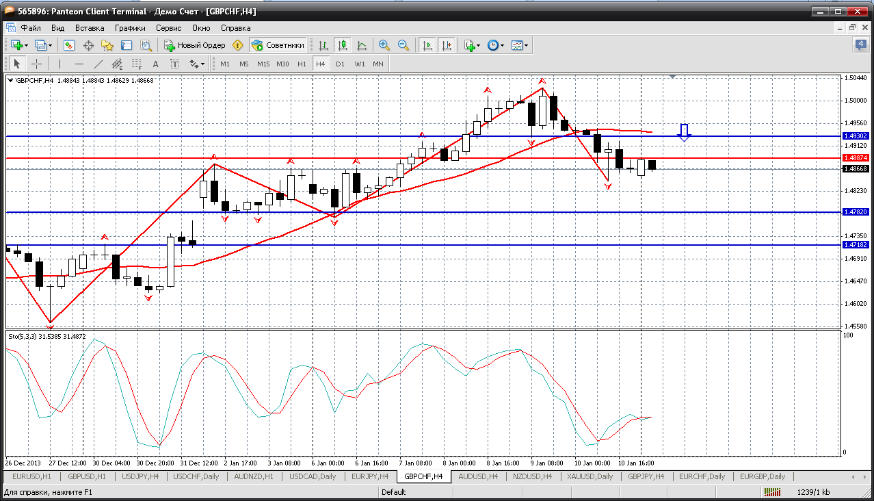Switch chart to bar chart display
Screen dimensions: 874x501
(323, 45)
